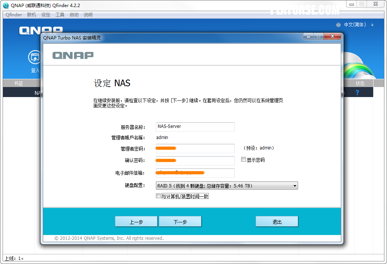Click the 退出 button
This screenshot has height=264, width=387.
click(277, 222)
